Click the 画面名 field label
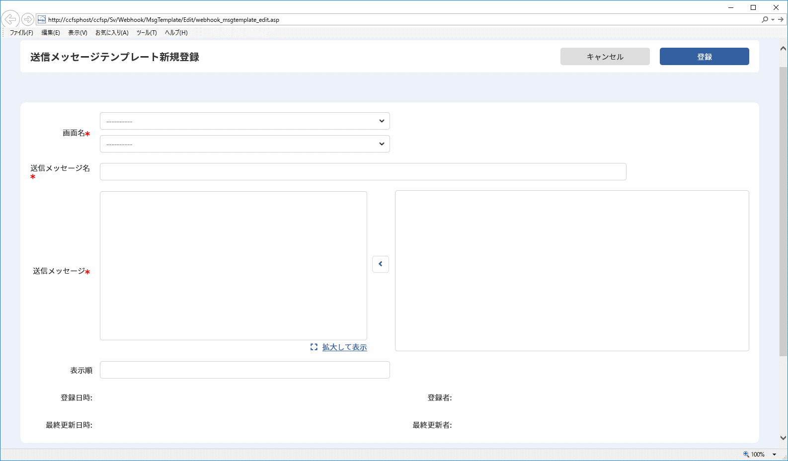 pos(74,133)
